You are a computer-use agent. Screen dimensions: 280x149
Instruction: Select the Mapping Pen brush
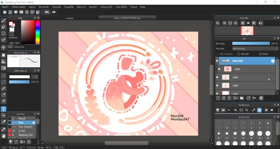click(22, 135)
